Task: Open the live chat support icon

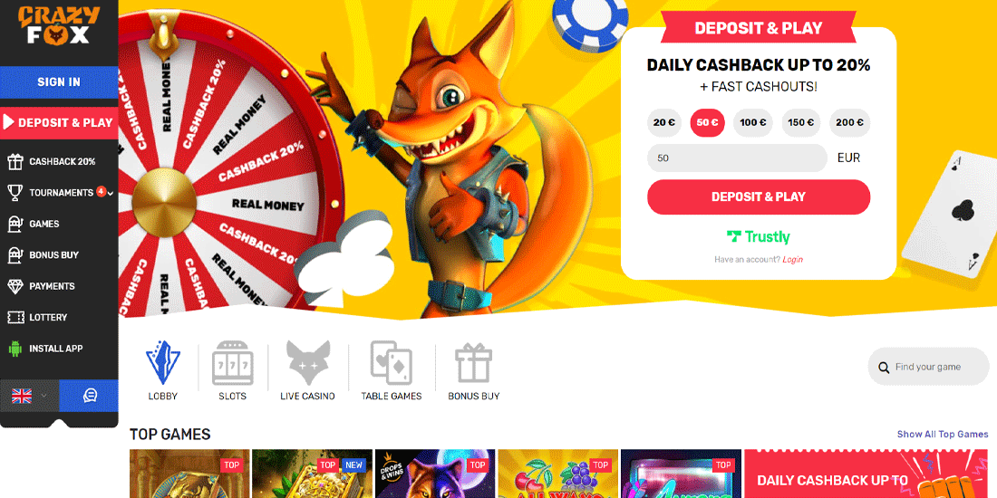Action: pyautogui.click(x=89, y=397)
